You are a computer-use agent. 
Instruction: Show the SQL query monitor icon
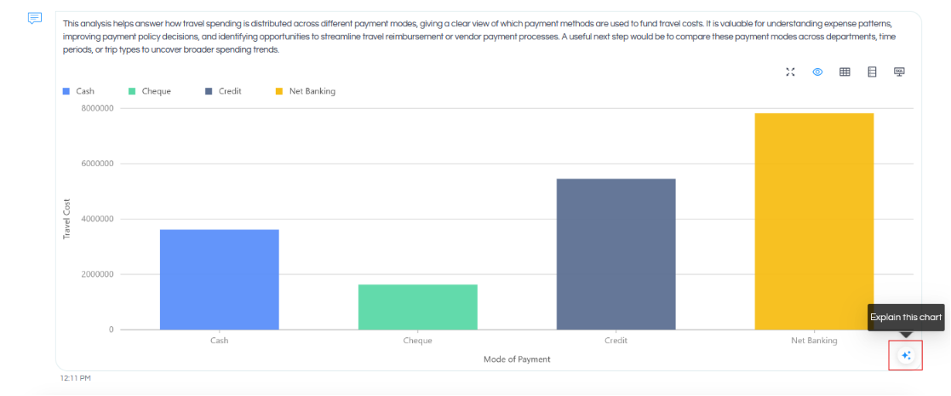(x=899, y=72)
